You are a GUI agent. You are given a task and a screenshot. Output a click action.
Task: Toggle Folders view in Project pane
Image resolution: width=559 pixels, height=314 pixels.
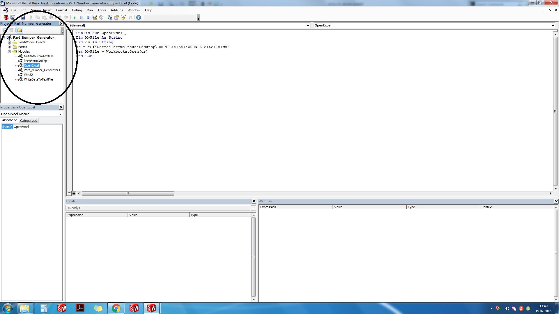(20, 30)
